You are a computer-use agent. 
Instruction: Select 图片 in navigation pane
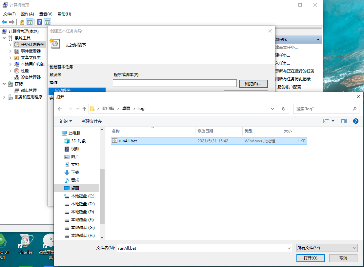[x=75, y=157]
